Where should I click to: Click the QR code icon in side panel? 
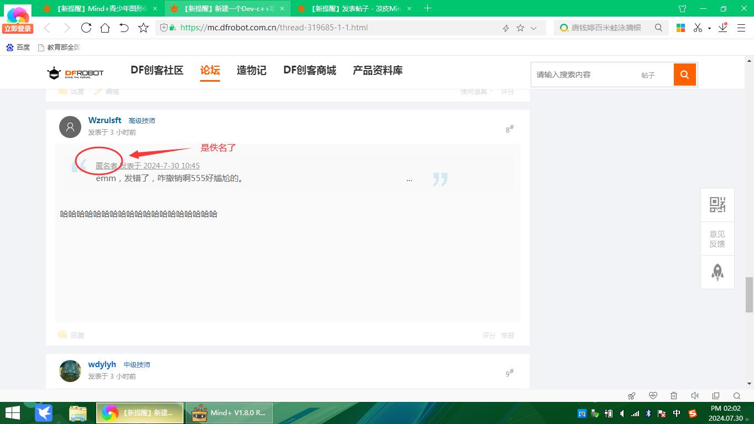pos(718,205)
